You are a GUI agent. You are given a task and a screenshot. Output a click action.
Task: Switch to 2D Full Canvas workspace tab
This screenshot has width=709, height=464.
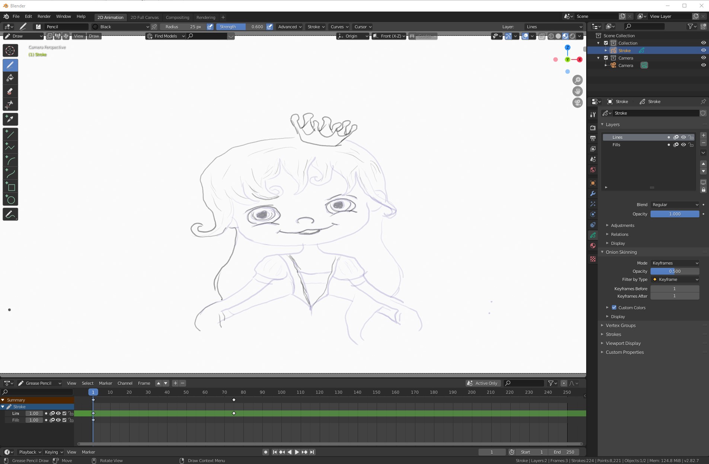144,17
